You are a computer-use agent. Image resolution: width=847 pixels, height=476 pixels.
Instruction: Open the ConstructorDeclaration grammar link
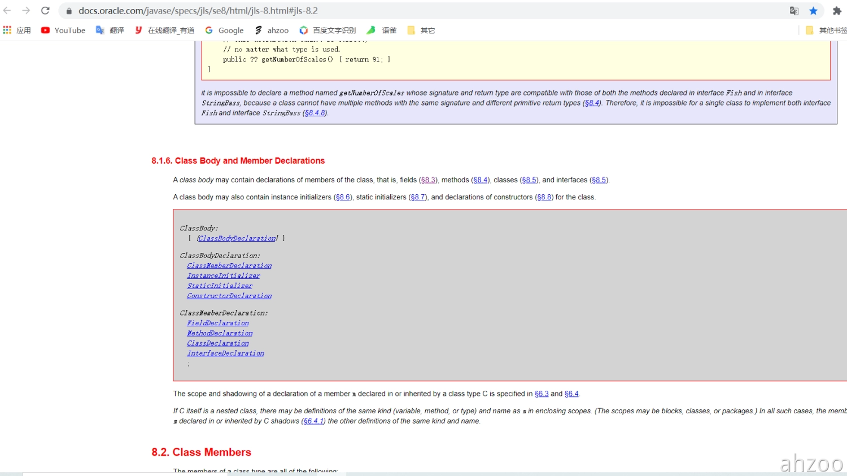point(229,296)
